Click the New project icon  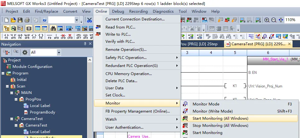(6, 20)
